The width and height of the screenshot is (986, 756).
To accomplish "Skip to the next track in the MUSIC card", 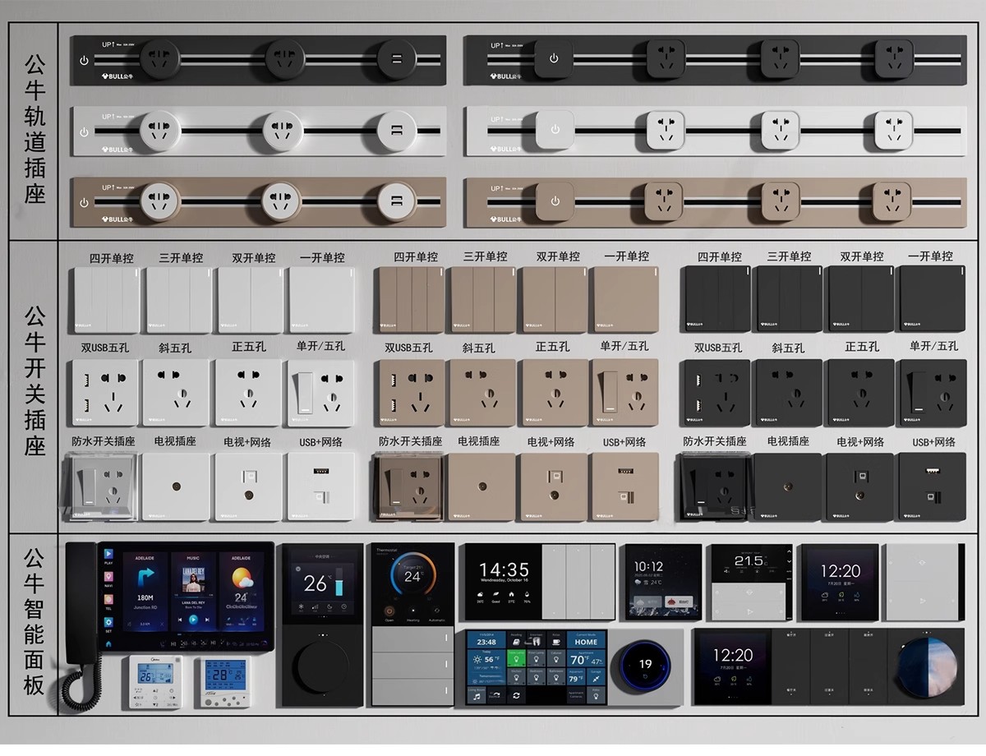I will 207,620.
